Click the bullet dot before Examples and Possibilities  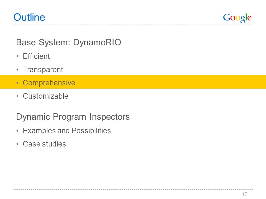pyautogui.click(x=17, y=131)
